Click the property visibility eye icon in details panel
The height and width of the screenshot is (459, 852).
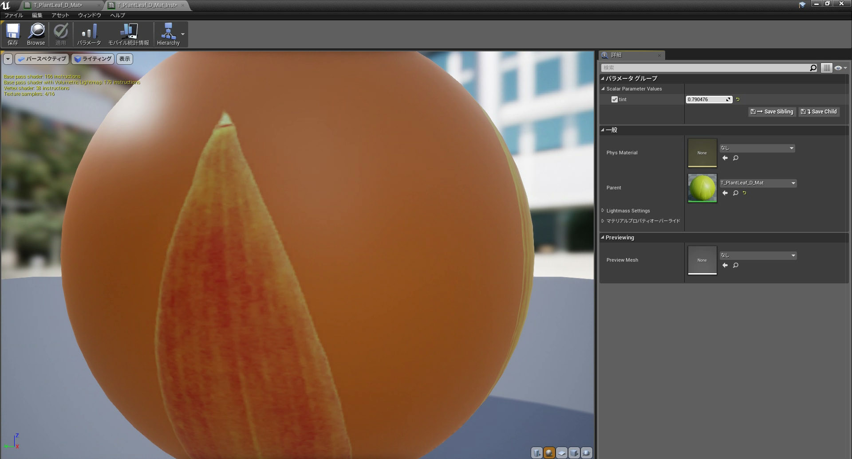tap(839, 68)
